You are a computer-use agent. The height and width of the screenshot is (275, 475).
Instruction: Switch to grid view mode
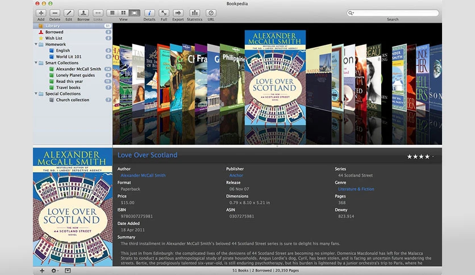click(123, 13)
